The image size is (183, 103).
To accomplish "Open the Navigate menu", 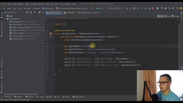I will point(20,4).
